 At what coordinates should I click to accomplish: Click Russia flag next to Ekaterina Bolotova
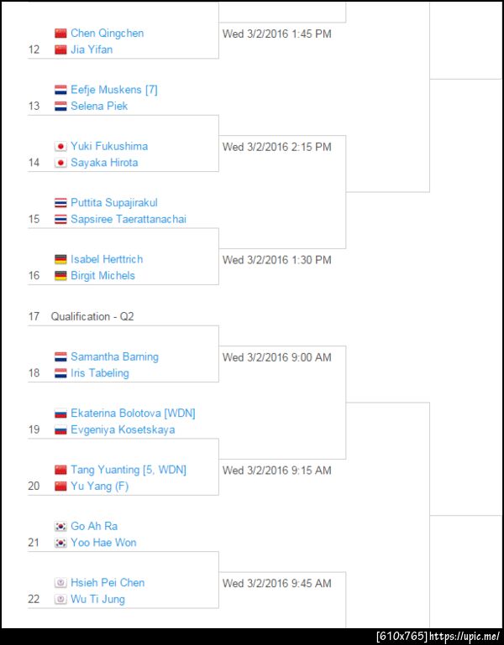click(x=60, y=414)
